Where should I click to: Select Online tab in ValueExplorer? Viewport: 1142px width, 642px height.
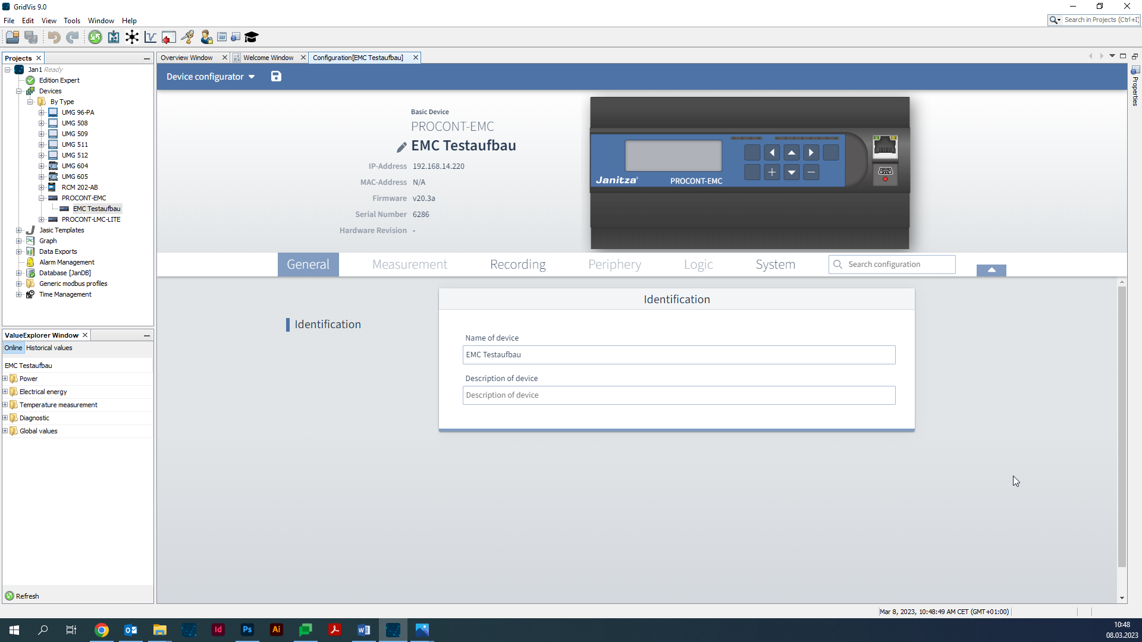[13, 348]
